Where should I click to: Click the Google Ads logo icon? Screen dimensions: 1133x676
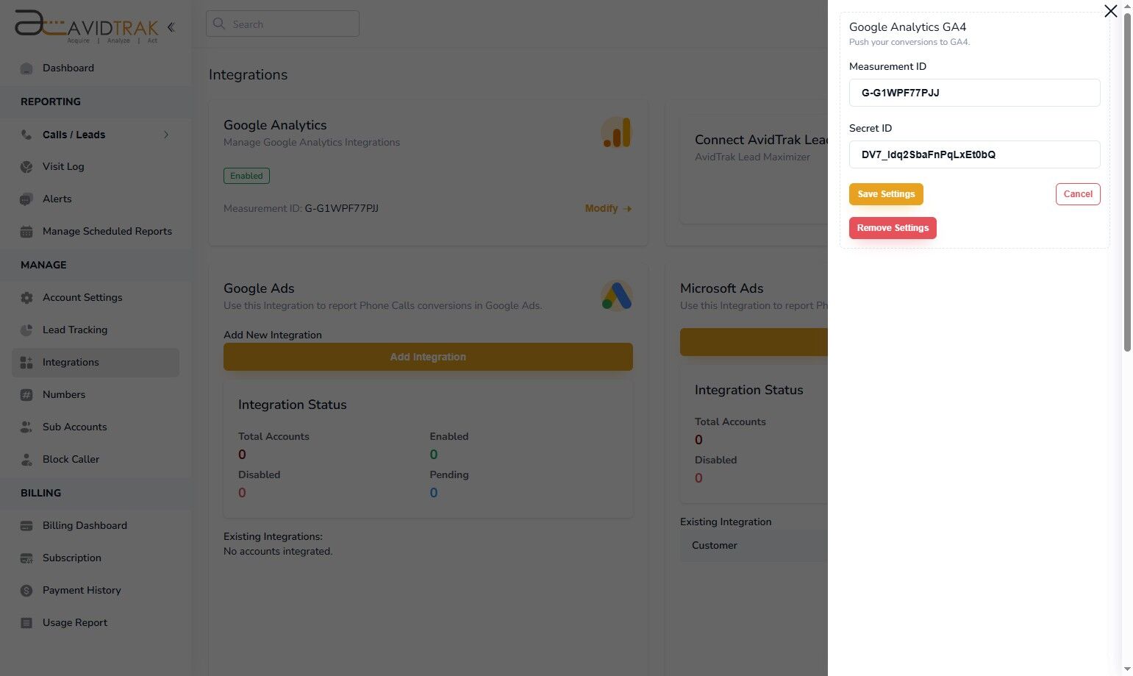point(616,296)
